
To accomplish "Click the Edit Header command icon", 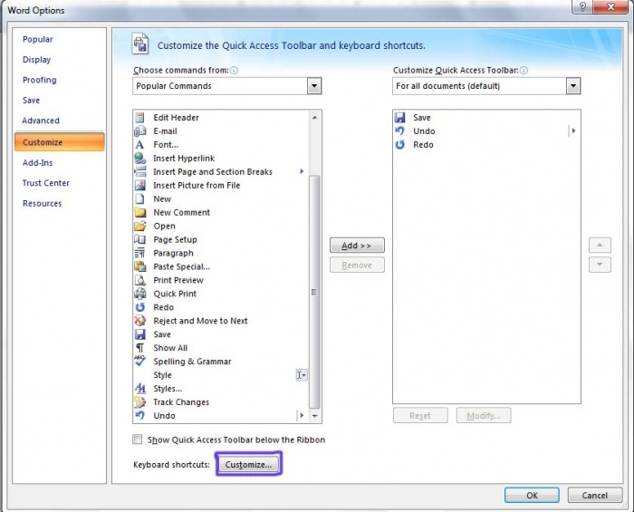I will (139, 118).
